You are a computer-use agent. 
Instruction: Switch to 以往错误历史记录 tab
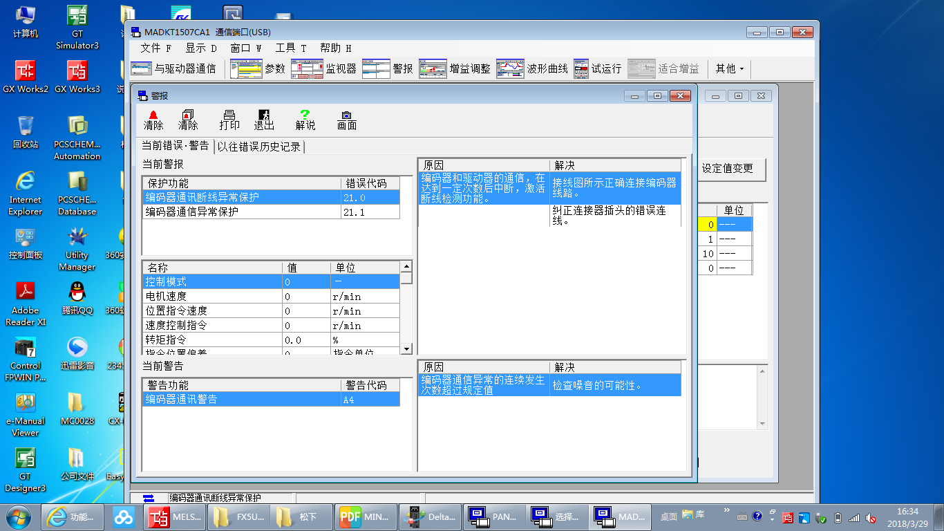tap(259, 147)
